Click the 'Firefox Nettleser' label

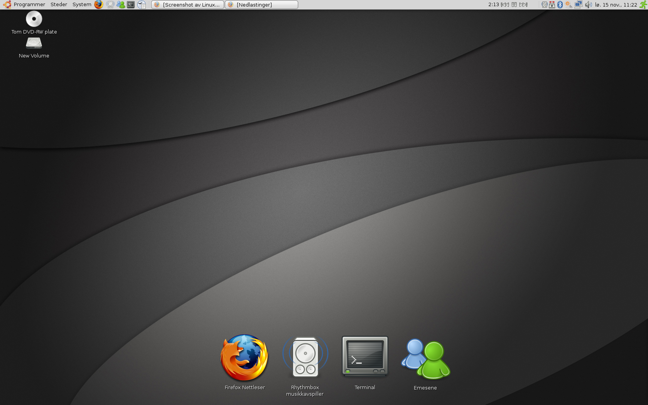point(245,387)
